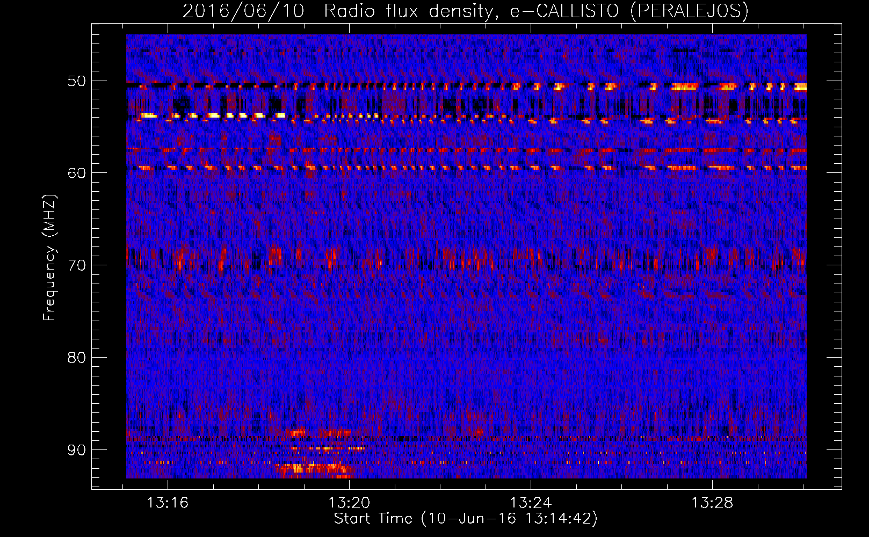869x537 pixels.
Task: Click the 70 frequency tick label
Action: (x=77, y=265)
